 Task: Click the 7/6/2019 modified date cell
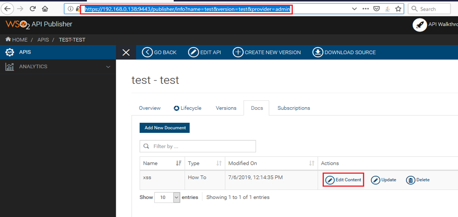pyautogui.click(x=271, y=180)
